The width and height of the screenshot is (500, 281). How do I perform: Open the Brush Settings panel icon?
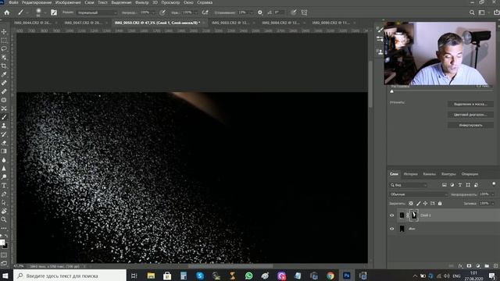click(x=54, y=12)
